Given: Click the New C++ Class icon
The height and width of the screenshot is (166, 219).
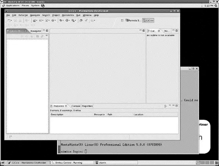Looking at the screenshot, I should click(53, 21).
